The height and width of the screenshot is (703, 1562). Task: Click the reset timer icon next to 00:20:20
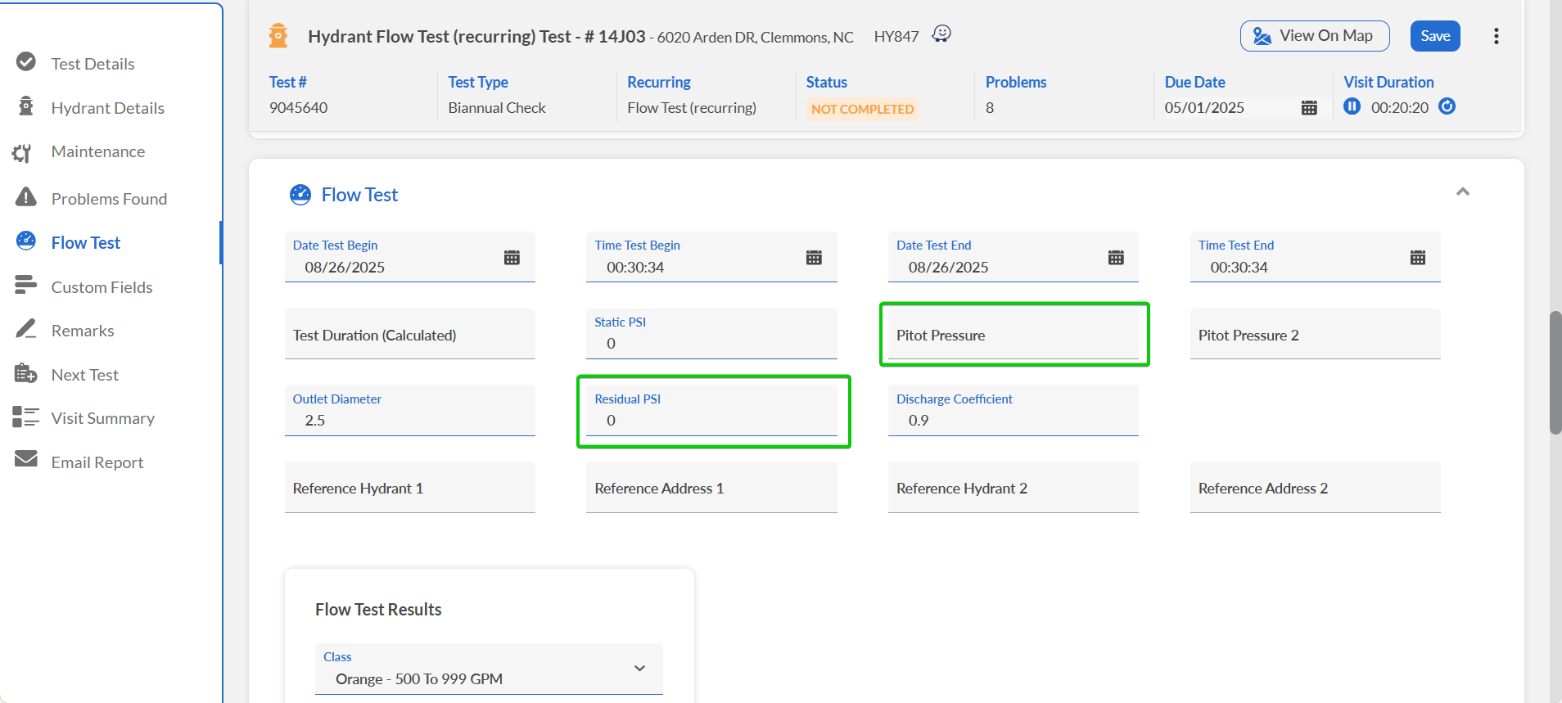click(1447, 106)
